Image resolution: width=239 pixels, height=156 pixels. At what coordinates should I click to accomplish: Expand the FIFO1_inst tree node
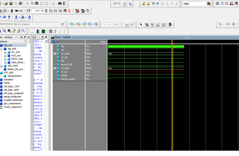(5, 59)
